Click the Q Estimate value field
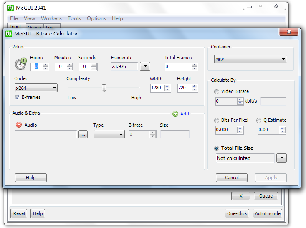Image resolution: width=306 pixels, height=228 pixels. point(269,130)
